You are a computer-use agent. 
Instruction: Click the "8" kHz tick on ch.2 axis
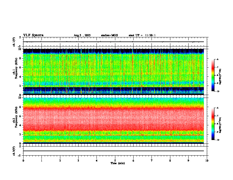tap(20, 107)
